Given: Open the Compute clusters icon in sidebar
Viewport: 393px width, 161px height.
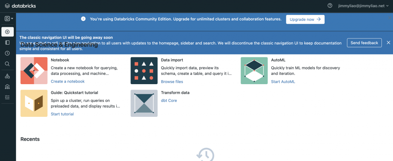Looking at the screenshot, I should click(x=7, y=87).
